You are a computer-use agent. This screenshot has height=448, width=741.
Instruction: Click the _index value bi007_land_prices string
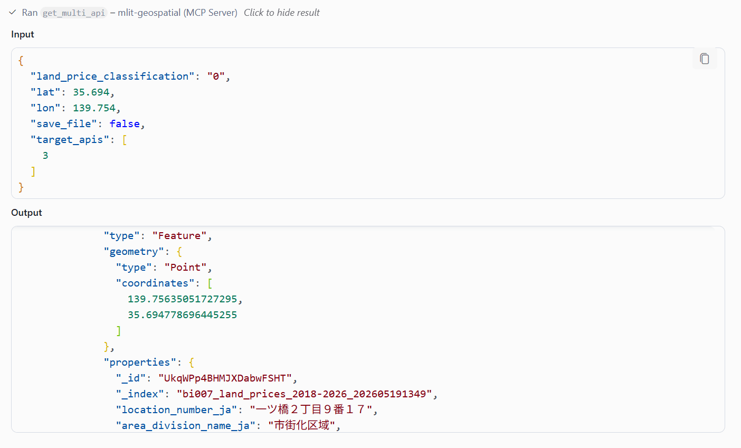(304, 394)
